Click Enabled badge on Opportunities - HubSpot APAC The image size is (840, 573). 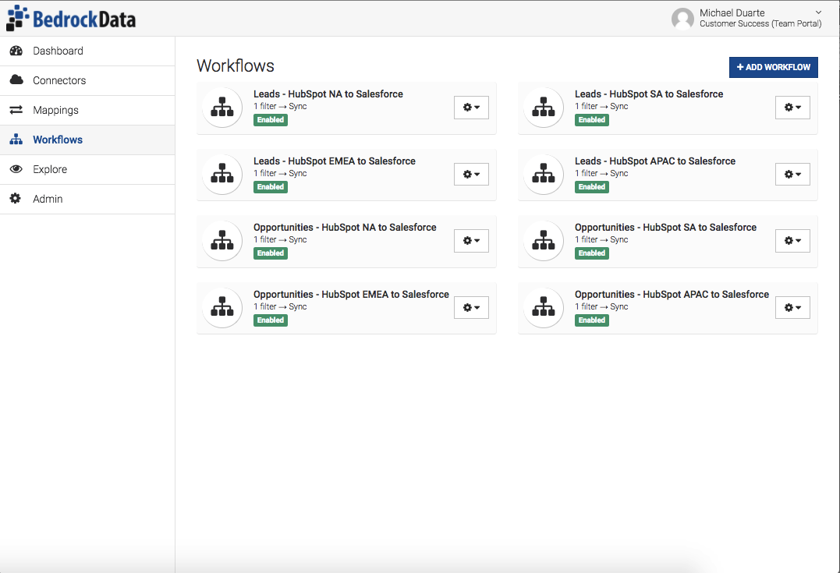pyautogui.click(x=591, y=320)
